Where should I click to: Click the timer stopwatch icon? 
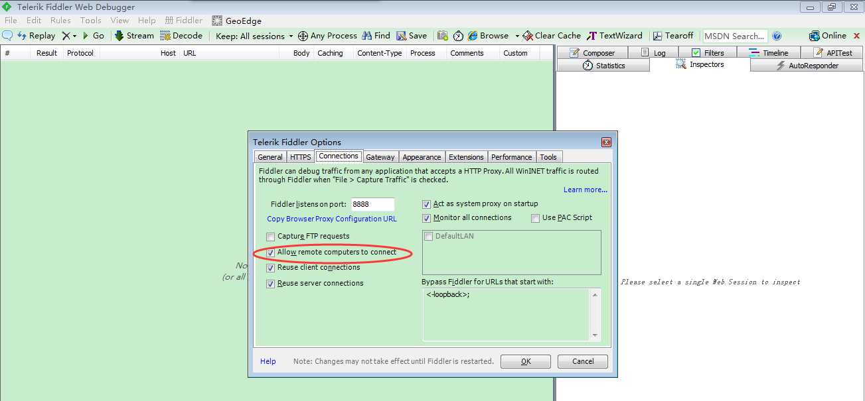(458, 36)
